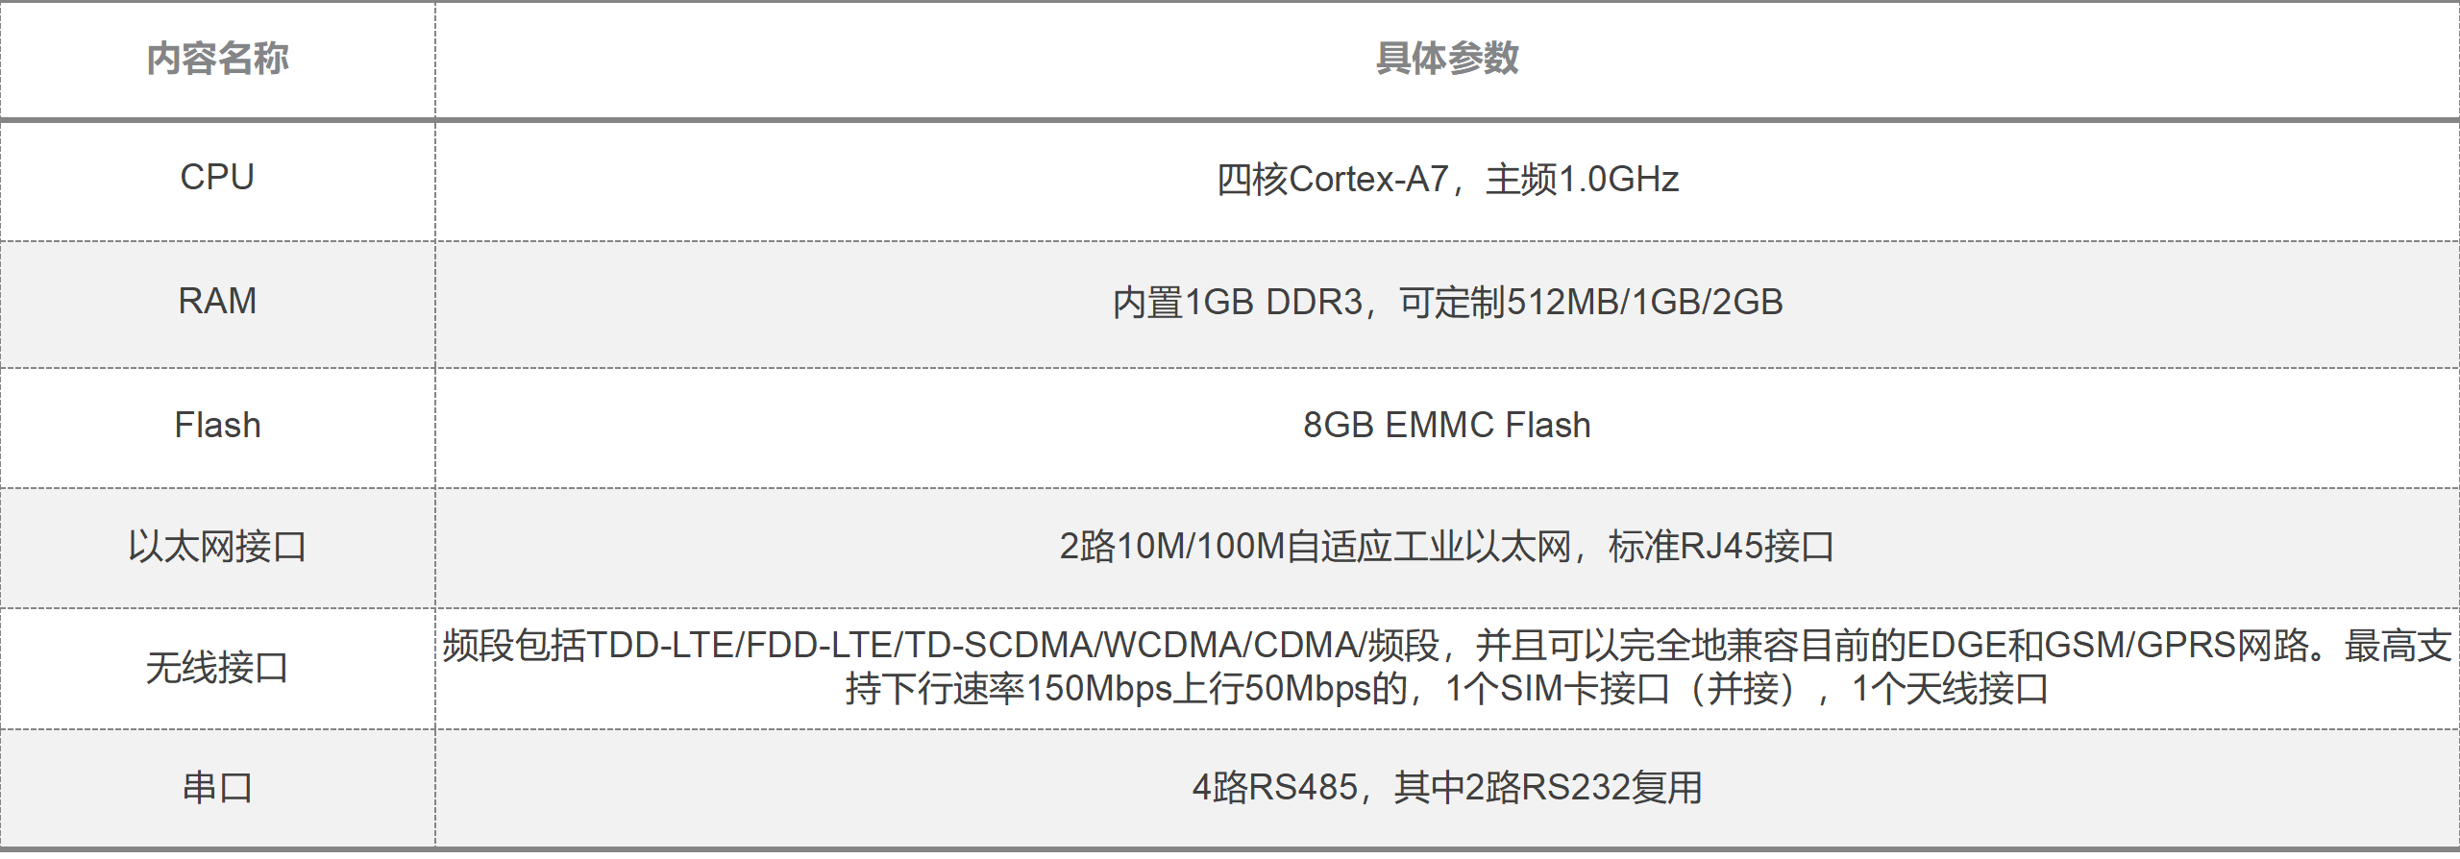2460x859 pixels.
Task: Select the 串口 row label
Action: (217, 788)
